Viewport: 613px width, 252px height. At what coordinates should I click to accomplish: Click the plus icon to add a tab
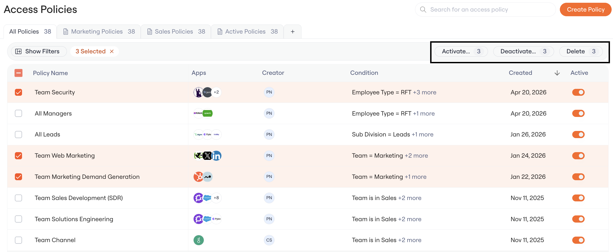292,32
